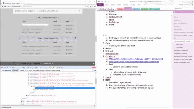The height and width of the screenshot is (109, 194).
Task: Click HTML Tables with no Id heading
Action: pos(48,39)
